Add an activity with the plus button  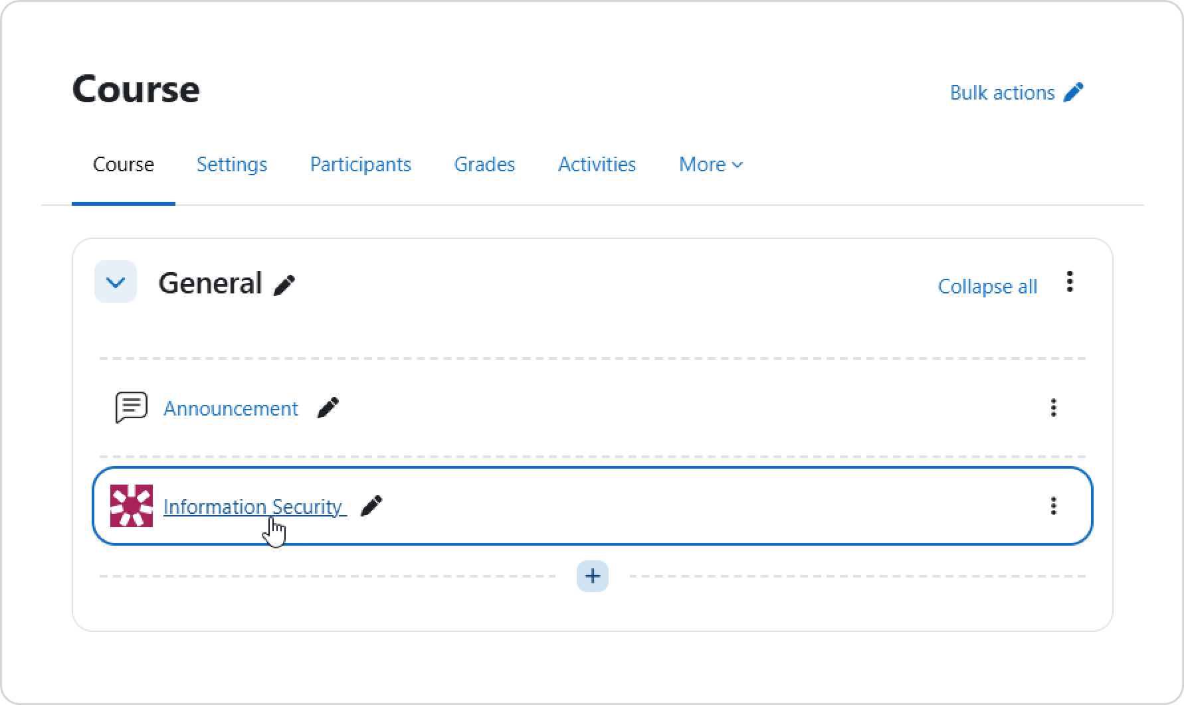click(592, 576)
